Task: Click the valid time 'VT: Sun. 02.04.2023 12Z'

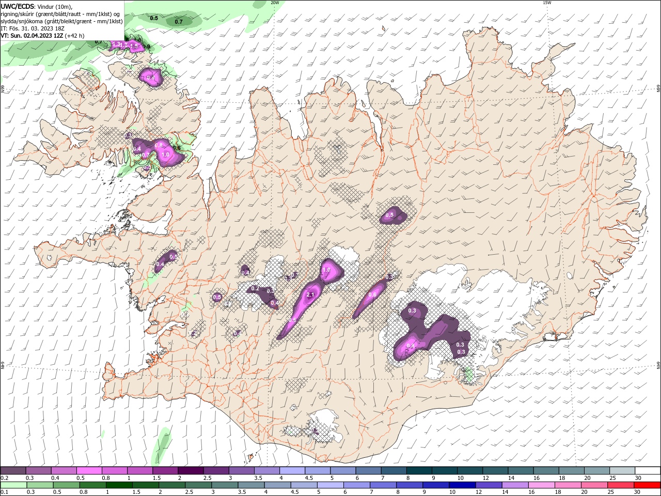Action: (x=32, y=36)
